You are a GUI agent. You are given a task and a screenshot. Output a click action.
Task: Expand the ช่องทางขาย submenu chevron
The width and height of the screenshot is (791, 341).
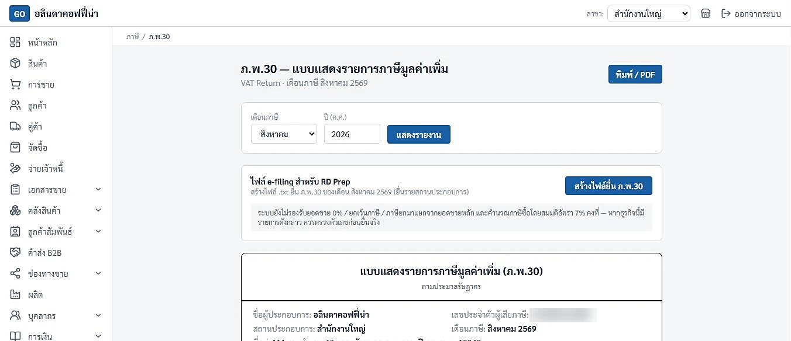98,274
